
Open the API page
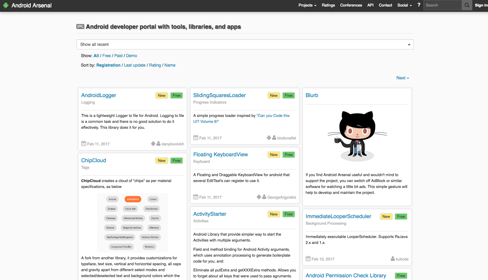point(370,5)
